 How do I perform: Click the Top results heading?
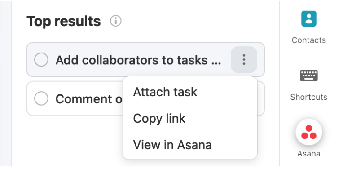click(64, 21)
